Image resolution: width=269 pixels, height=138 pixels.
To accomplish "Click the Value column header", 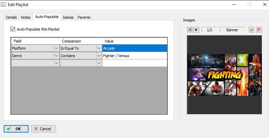I will pos(135,41).
